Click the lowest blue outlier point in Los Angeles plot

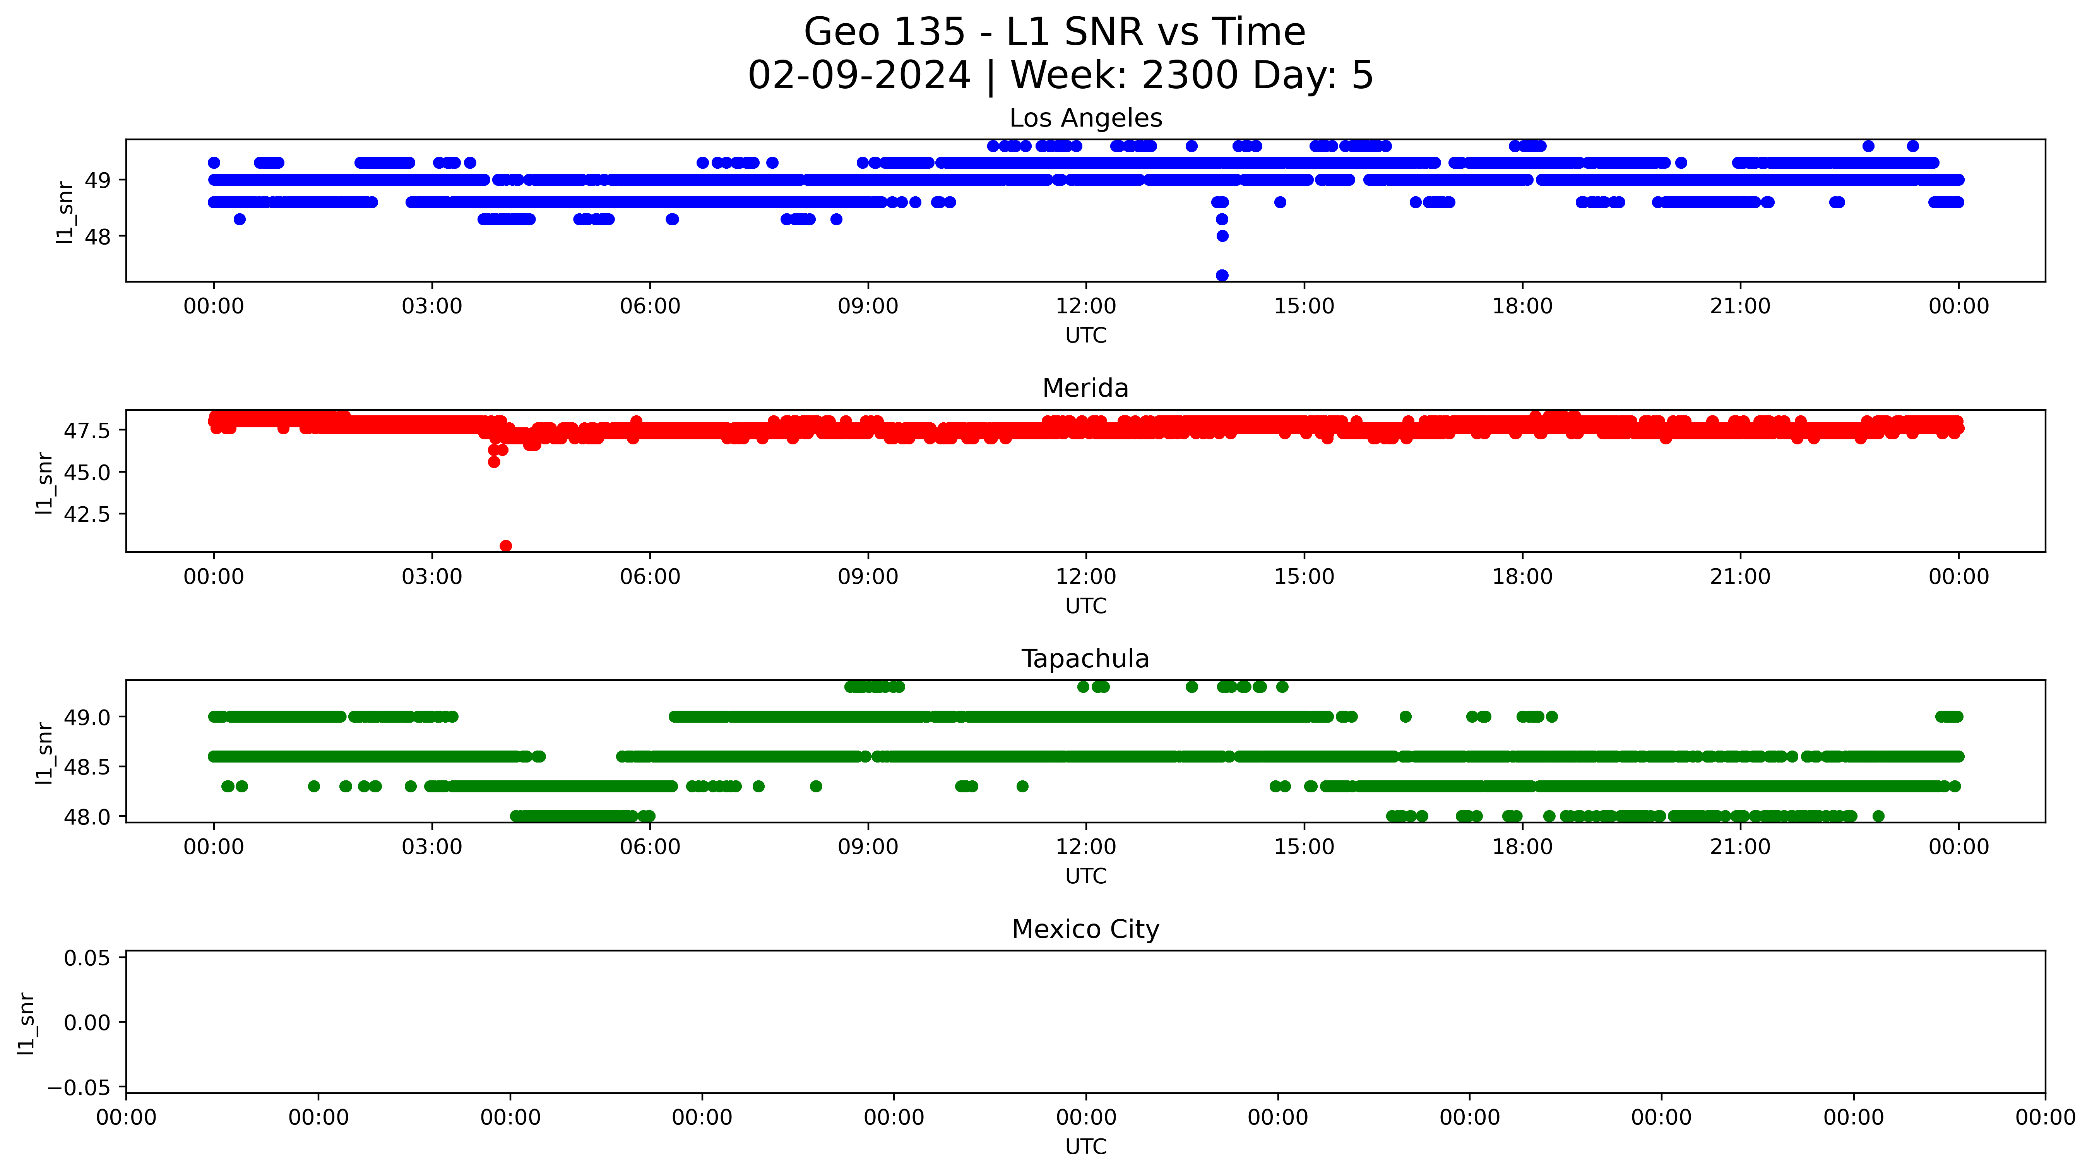1222,276
